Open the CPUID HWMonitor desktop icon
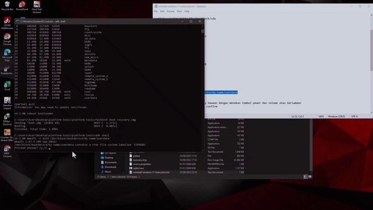This screenshot has width=373, height=210. 7,23
